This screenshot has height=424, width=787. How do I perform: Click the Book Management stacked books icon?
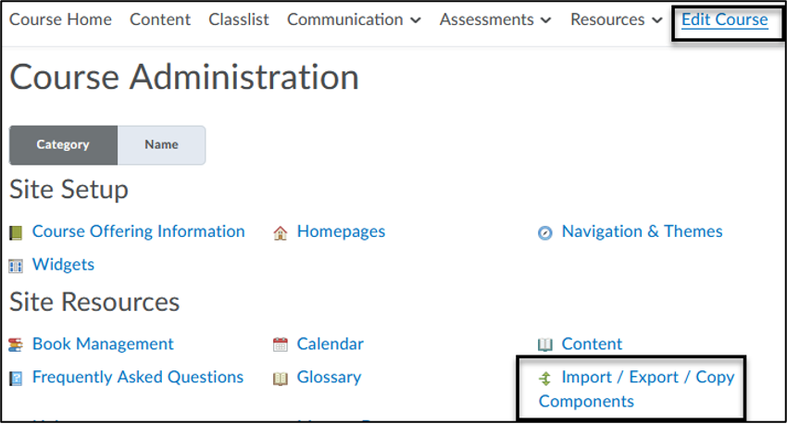tap(16, 344)
